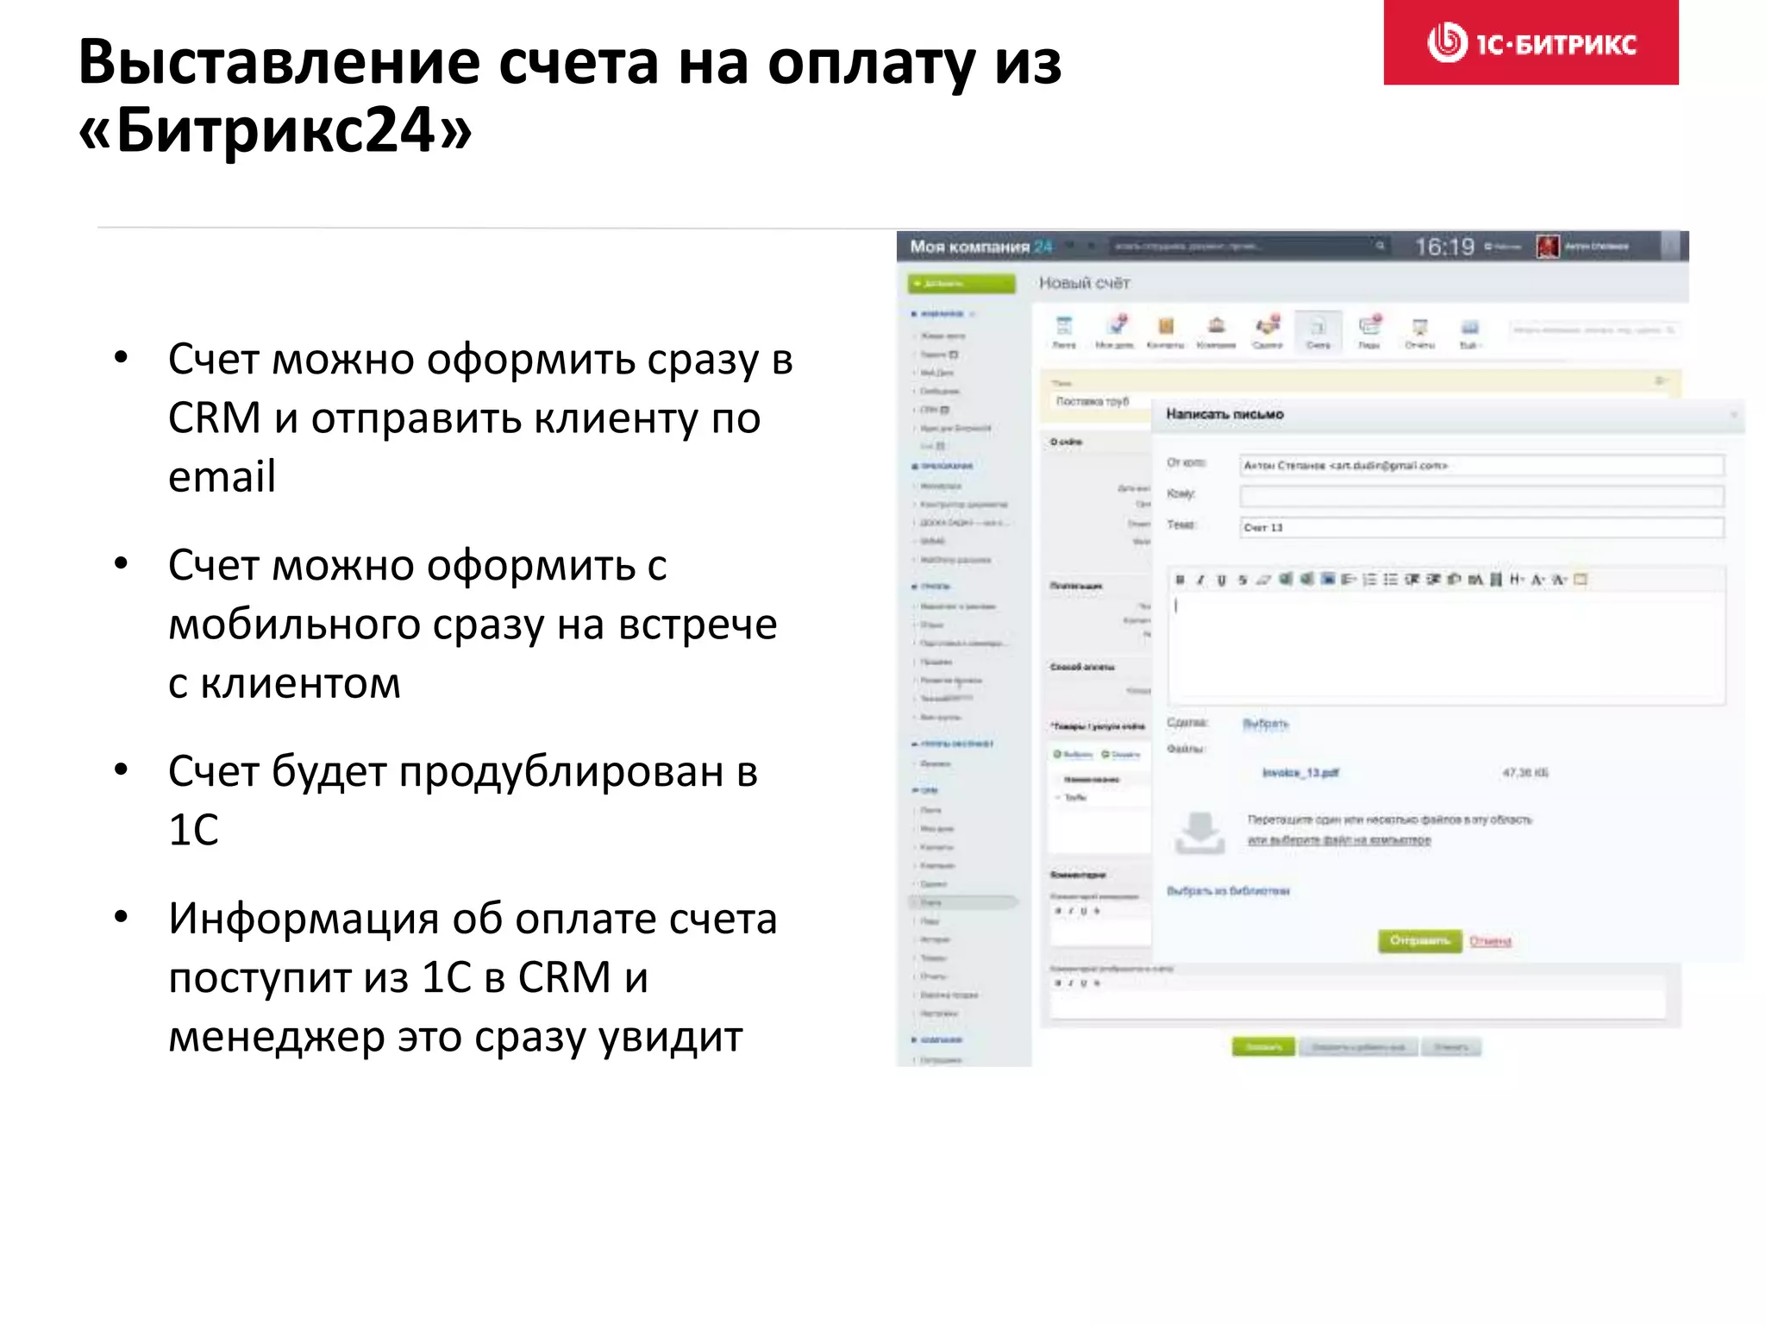
Task: Click the Новый счёт page title
Action: coord(1084,283)
